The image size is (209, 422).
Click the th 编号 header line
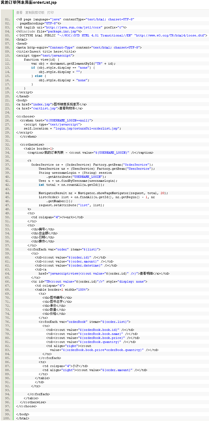[x=43, y=229]
